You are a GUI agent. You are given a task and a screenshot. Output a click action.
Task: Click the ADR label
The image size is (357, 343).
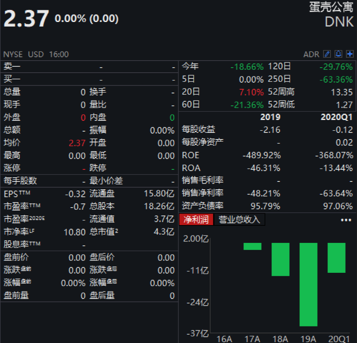[x=311, y=54]
